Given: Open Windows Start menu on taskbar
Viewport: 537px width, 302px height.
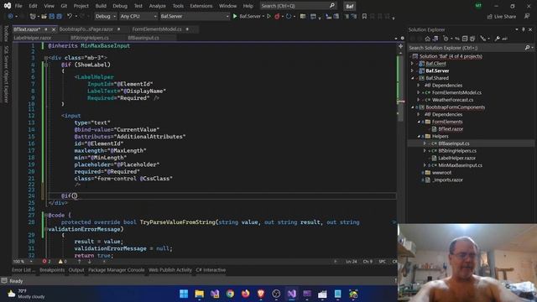Looking at the screenshot, I should (184, 294).
